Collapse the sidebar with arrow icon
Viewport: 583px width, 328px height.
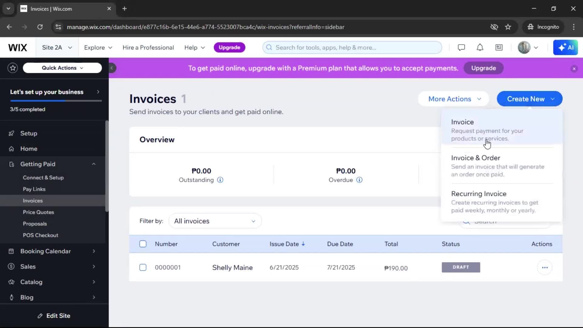coord(112,68)
